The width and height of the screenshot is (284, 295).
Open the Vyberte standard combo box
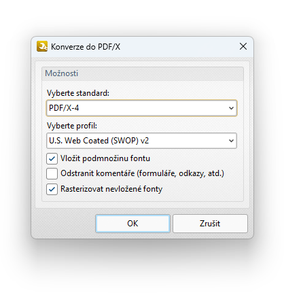pyautogui.click(x=141, y=108)
